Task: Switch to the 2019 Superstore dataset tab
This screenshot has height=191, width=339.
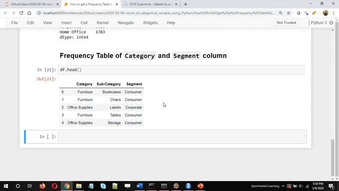Action: [x=150, y=4]
